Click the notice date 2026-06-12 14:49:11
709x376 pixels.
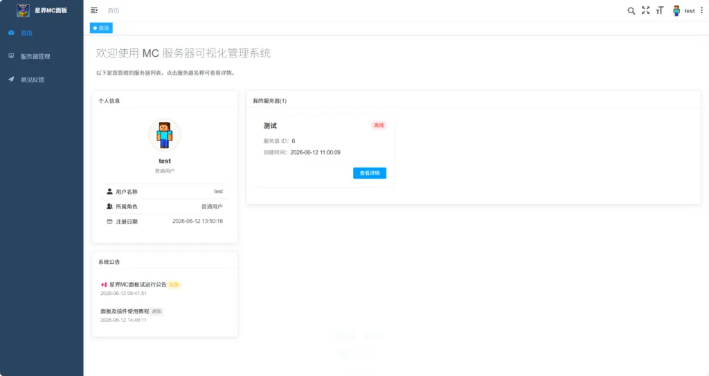pyautogui.click(x=123, y=320)
